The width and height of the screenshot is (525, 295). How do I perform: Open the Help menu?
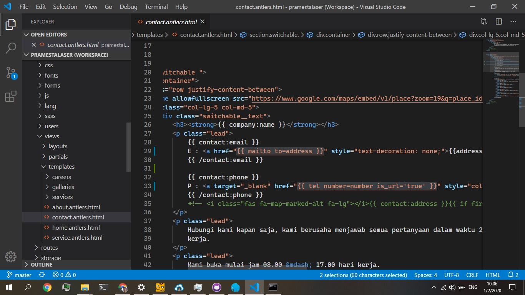pos(181,7)
